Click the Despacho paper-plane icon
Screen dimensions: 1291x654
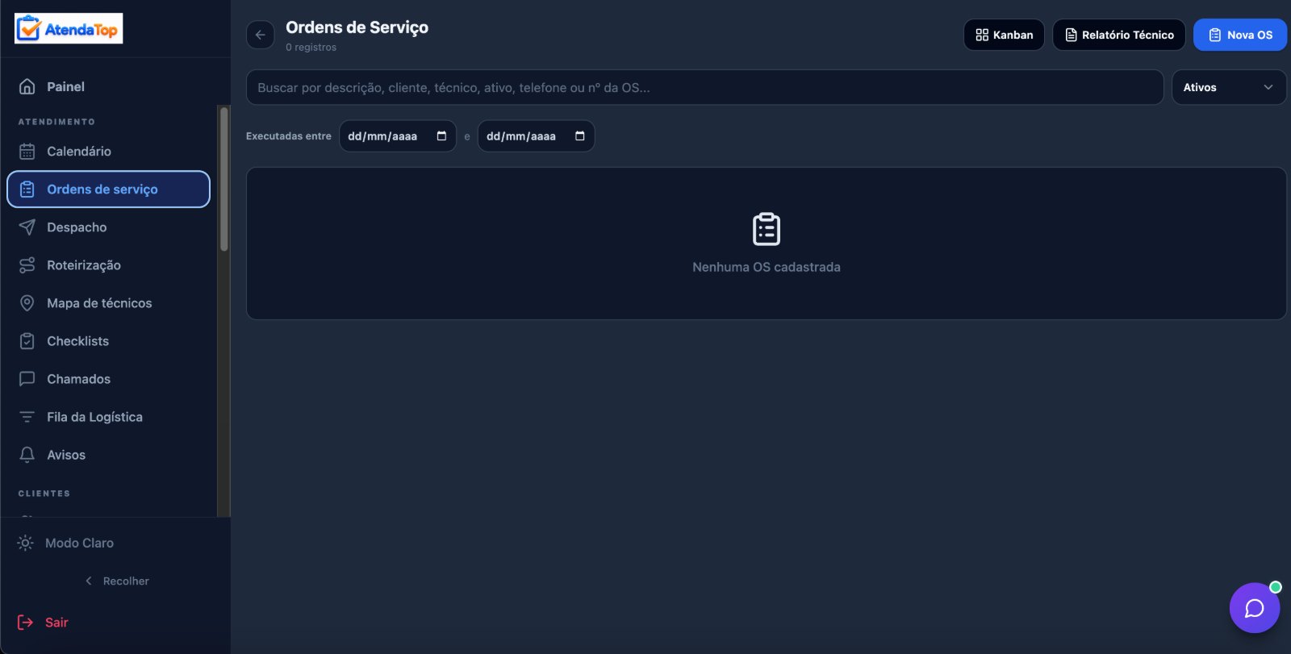pyautogui.click(x=27, y=227)
